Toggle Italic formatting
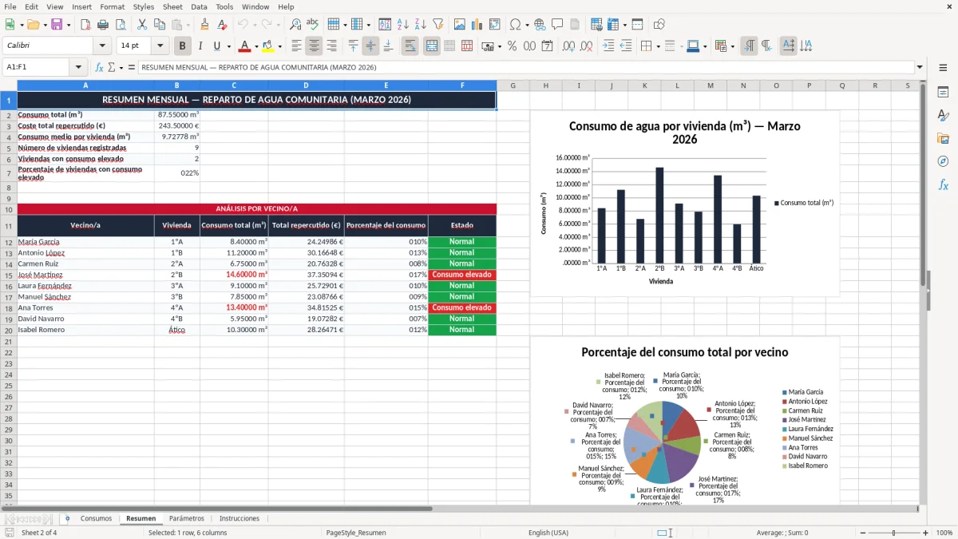The width and height of the screenshot is (958, 539). coord(200,46)
